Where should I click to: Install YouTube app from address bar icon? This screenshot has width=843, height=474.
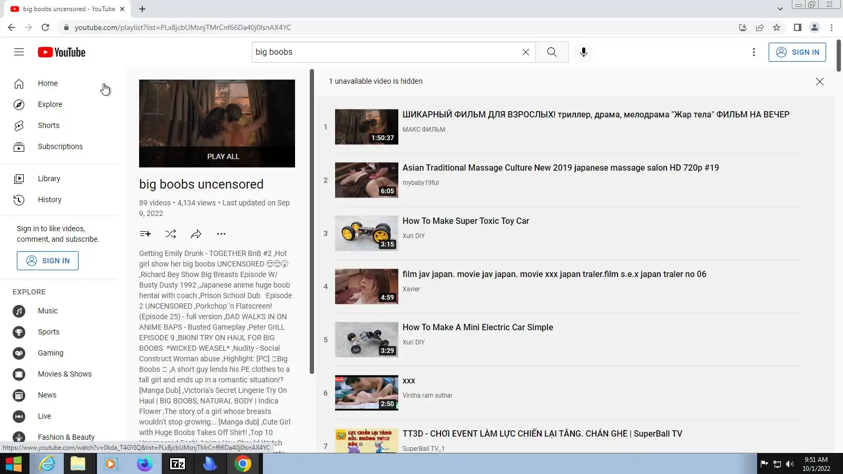743,27
